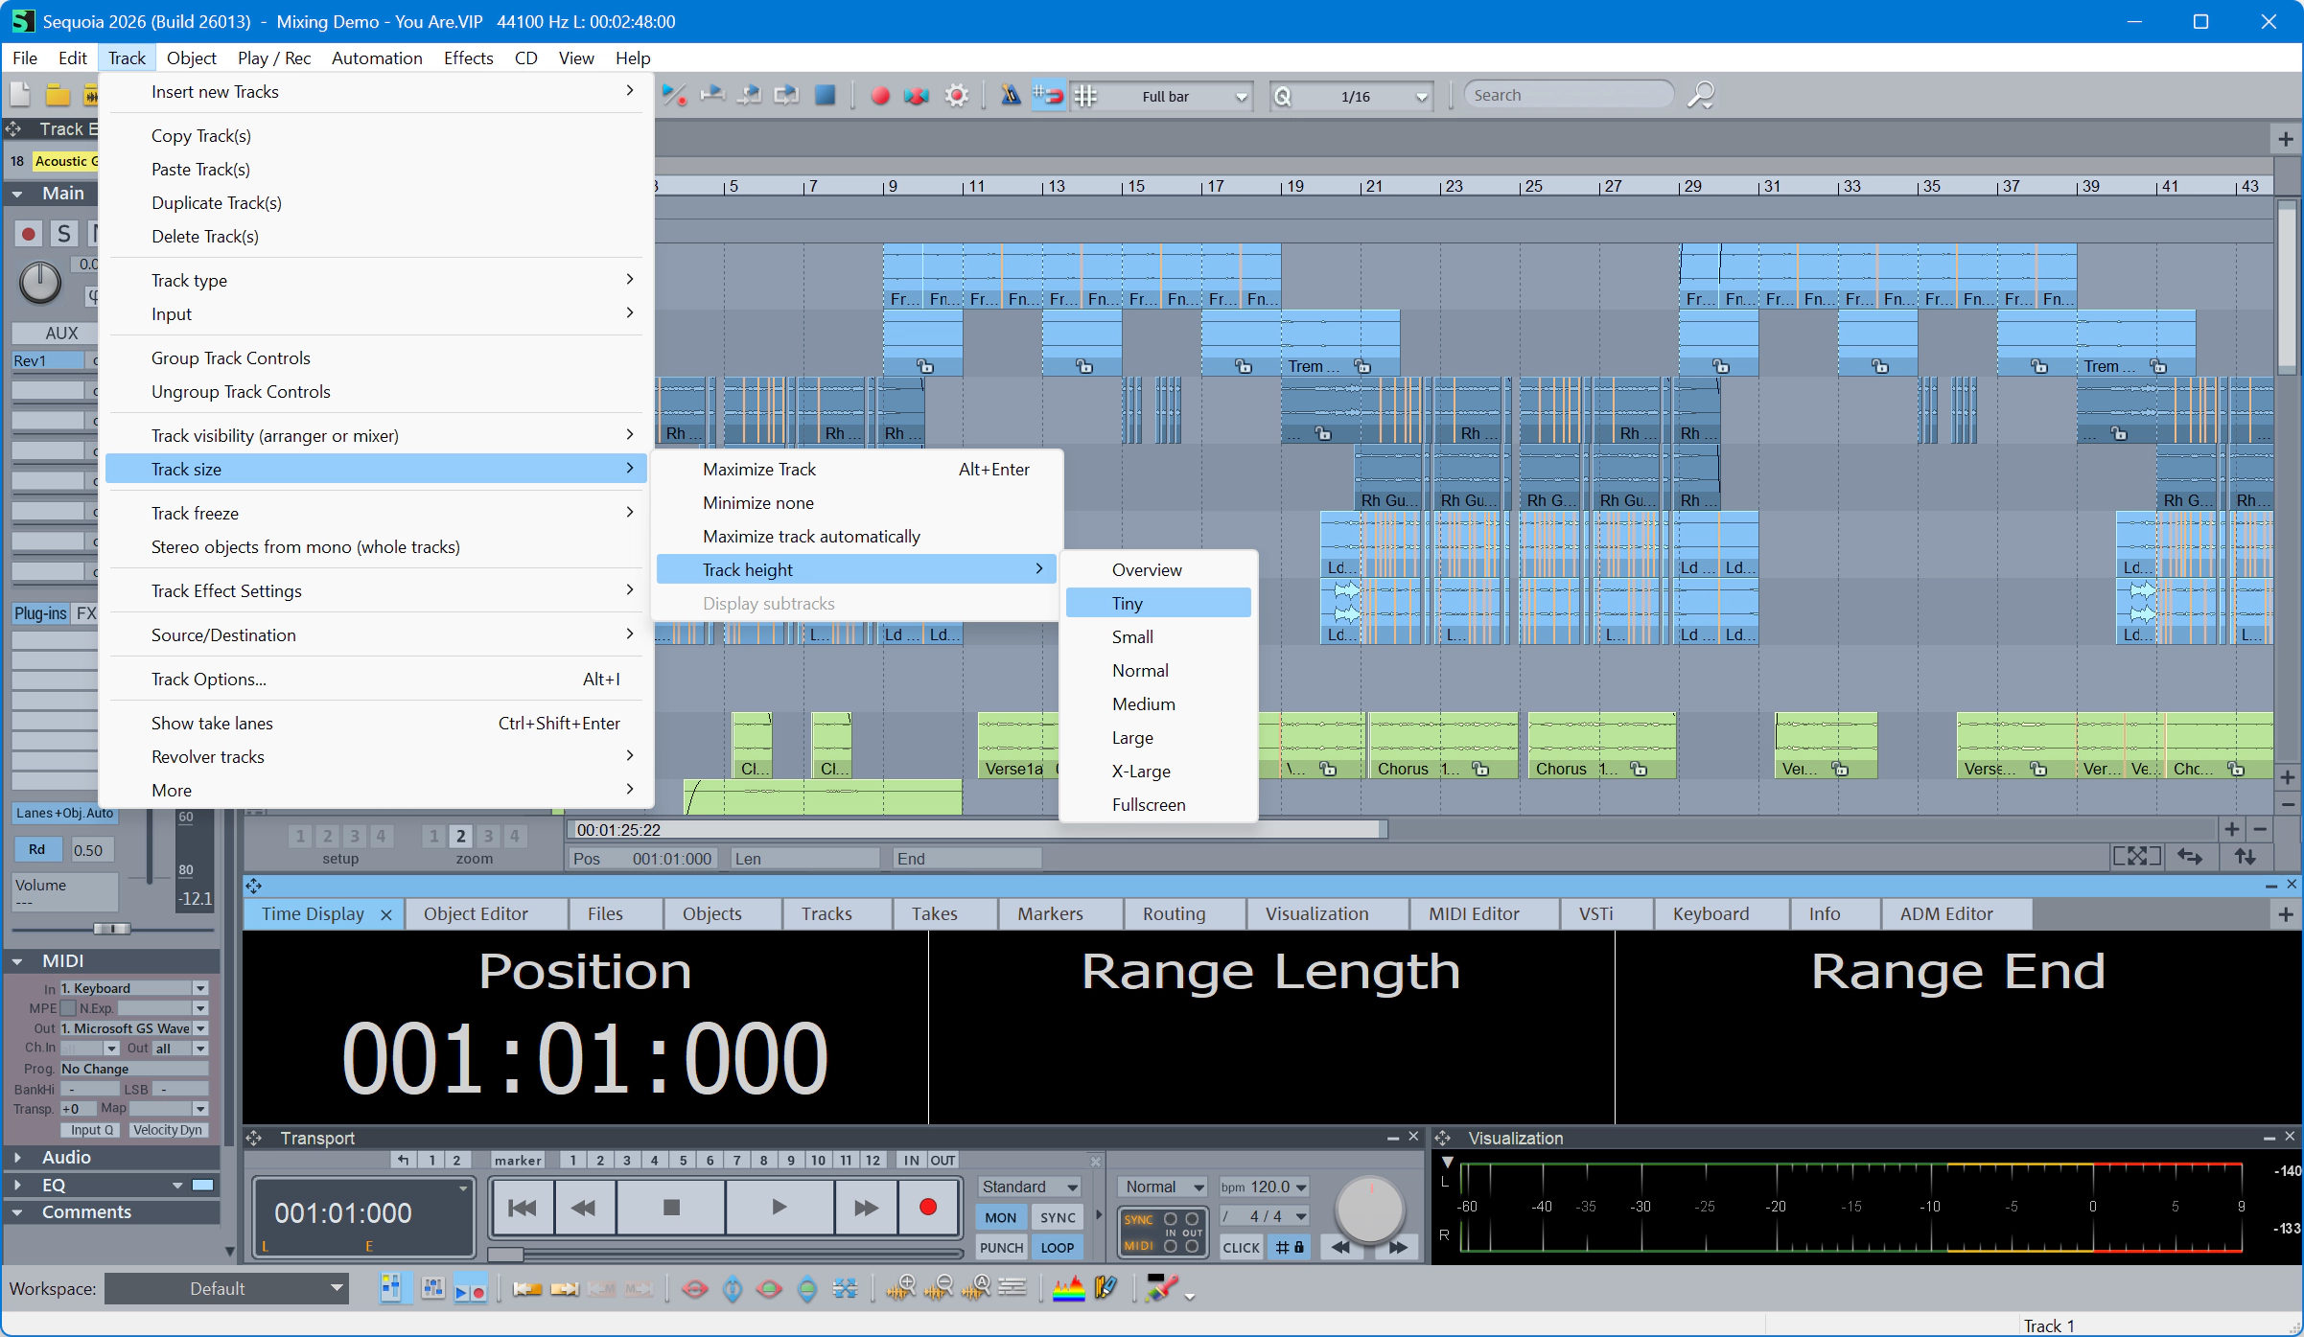This screenshot has height=1337, width=2304.
Task: Click the fit-to-window zoom icon beside scrollbar
Action: pyautogui.click(x=2137, y=856)
